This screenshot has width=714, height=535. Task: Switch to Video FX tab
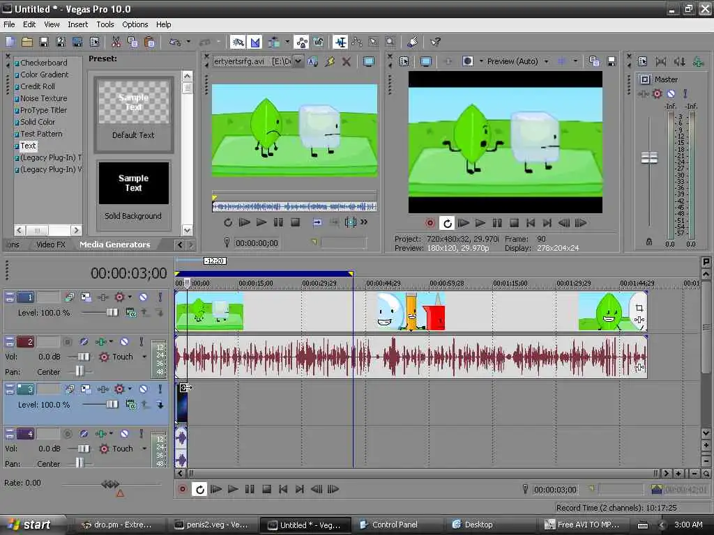point(51,245)
